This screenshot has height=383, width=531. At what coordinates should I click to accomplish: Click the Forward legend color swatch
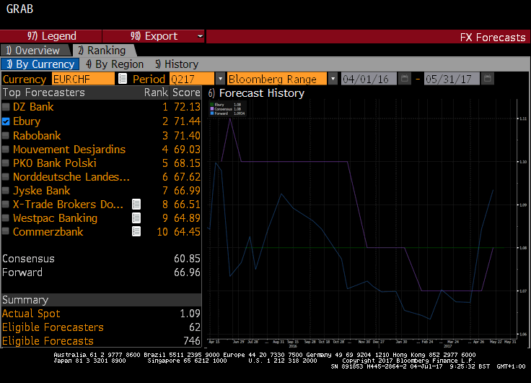pyautogui.click(x=212, y=113)
